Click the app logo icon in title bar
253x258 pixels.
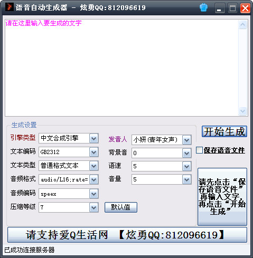[x=10, y=7]
